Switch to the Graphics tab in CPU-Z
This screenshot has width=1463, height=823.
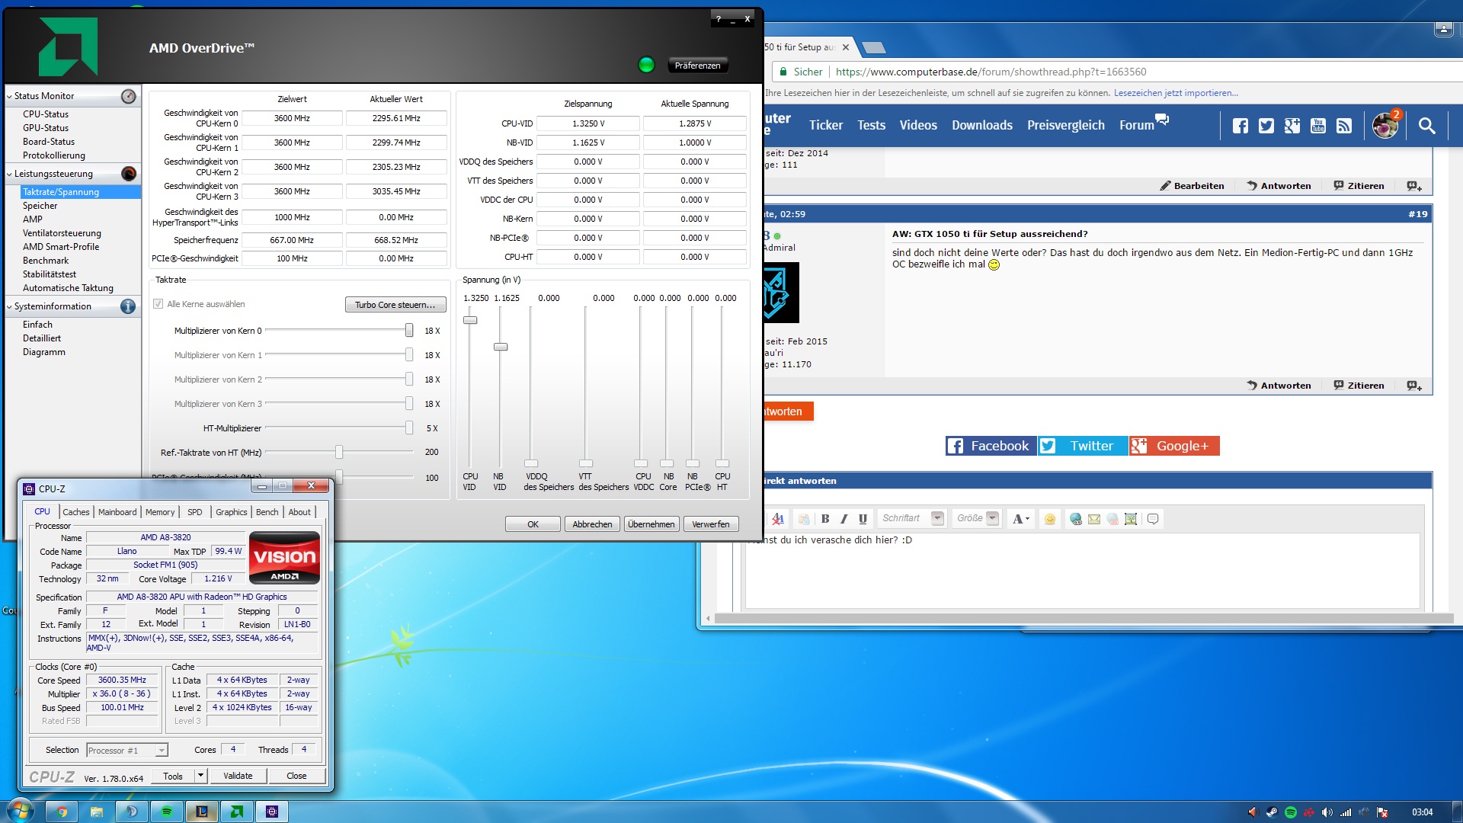pyautogui.click(x=232, y=512)
